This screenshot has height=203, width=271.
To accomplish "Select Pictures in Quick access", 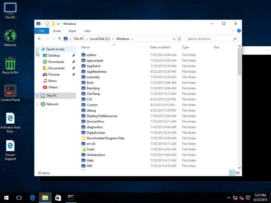I will click(54, 74).
